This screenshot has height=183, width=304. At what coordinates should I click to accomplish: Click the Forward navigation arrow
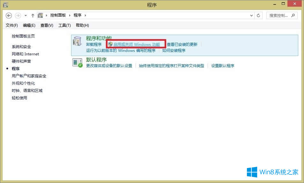coord(18,16)
